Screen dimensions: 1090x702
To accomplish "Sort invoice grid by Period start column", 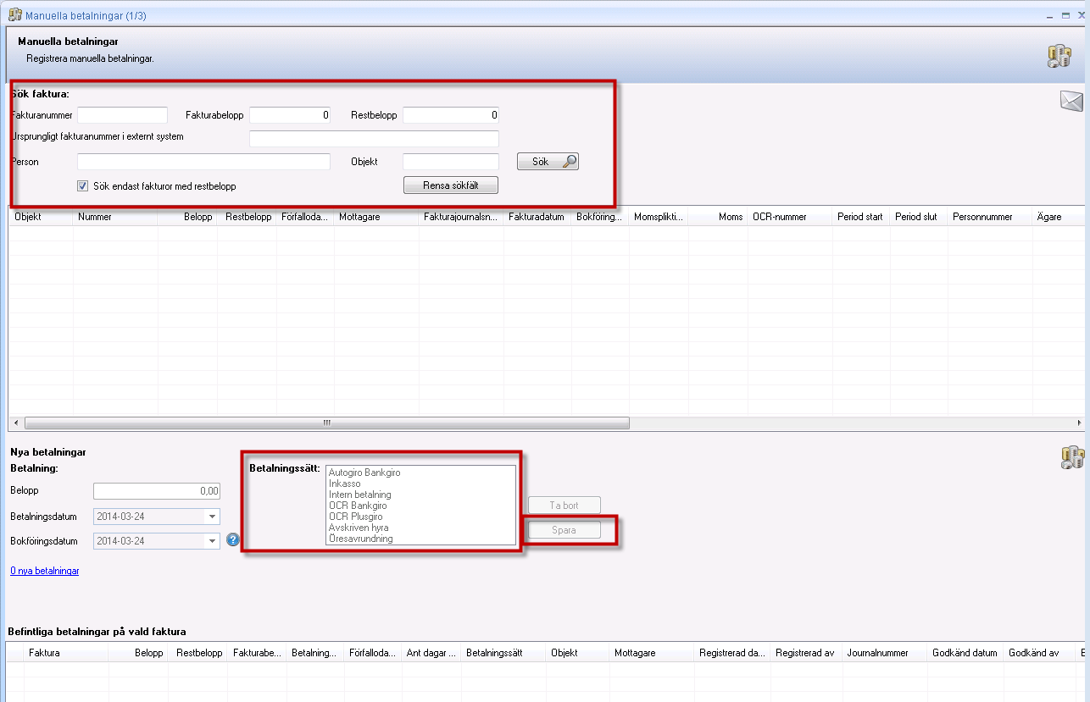I will click(861, 217).
